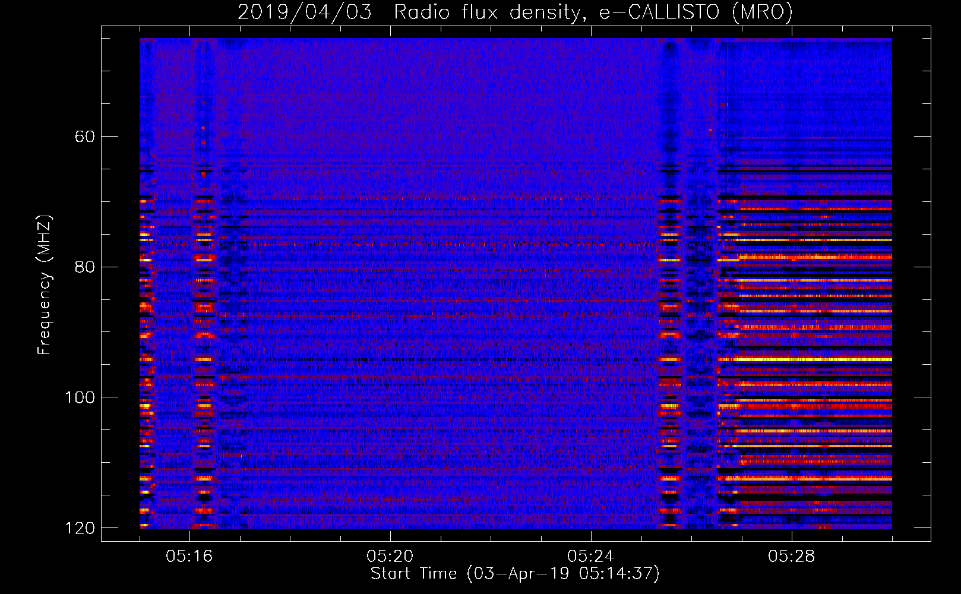
Task: Click the 05:28 time tick label
Action: tap(792, 556)
